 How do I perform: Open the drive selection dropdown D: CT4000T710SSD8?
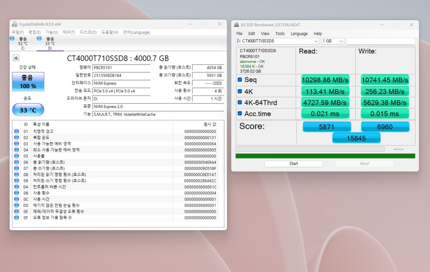point(277,41)
